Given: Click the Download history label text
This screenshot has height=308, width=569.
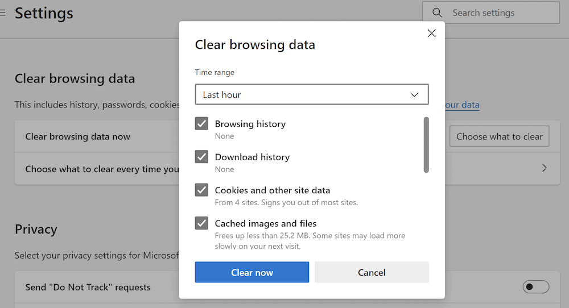Looking at the screenshot, I should [252, 157].
